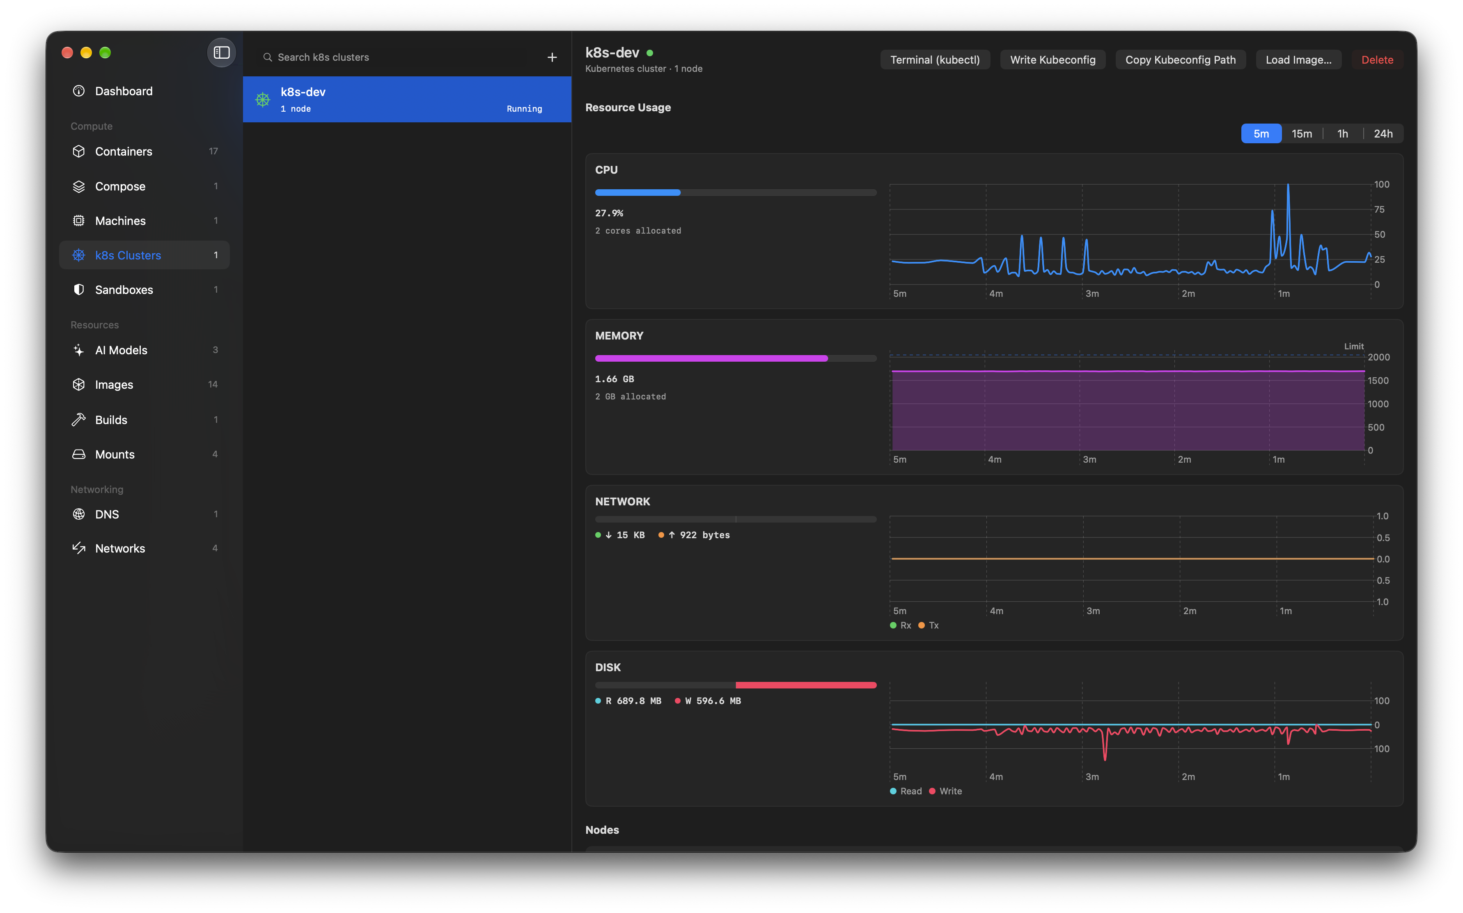Click the DNS globe icon
The height and width of the screenshot is (913, 1463).
tap(78, 514)
